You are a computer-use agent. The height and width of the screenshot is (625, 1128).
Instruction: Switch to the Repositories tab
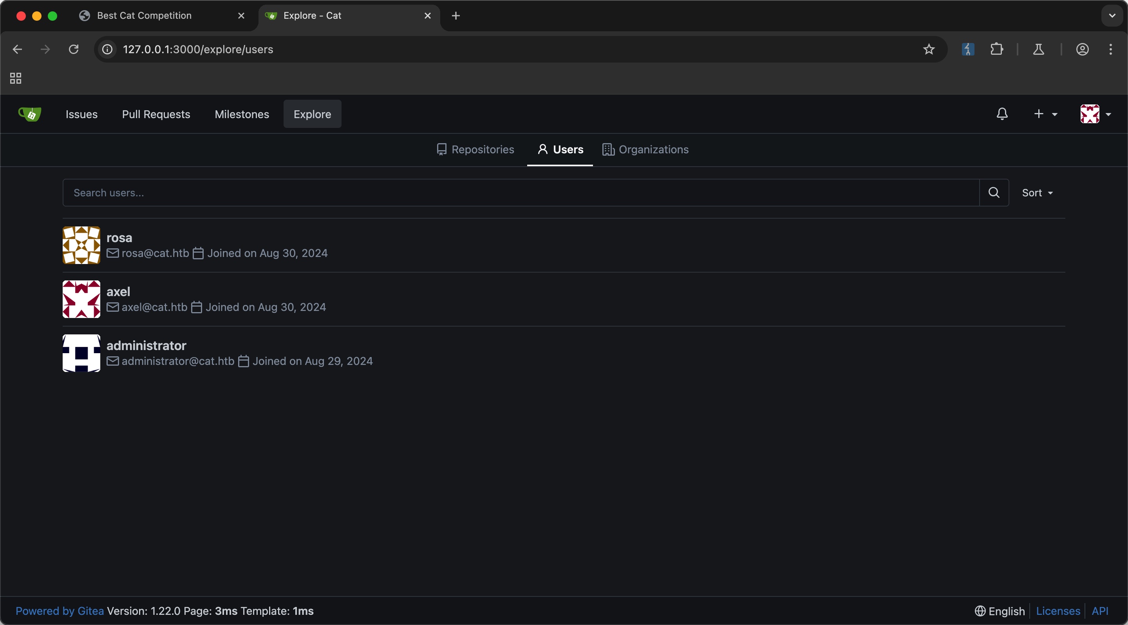pyautogui.click(x=475, y=149)
